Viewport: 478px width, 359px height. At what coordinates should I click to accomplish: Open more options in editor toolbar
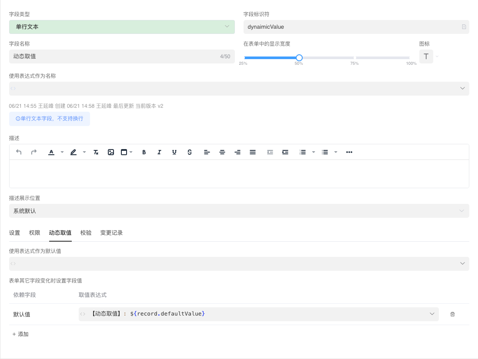(x=349, y=152)
